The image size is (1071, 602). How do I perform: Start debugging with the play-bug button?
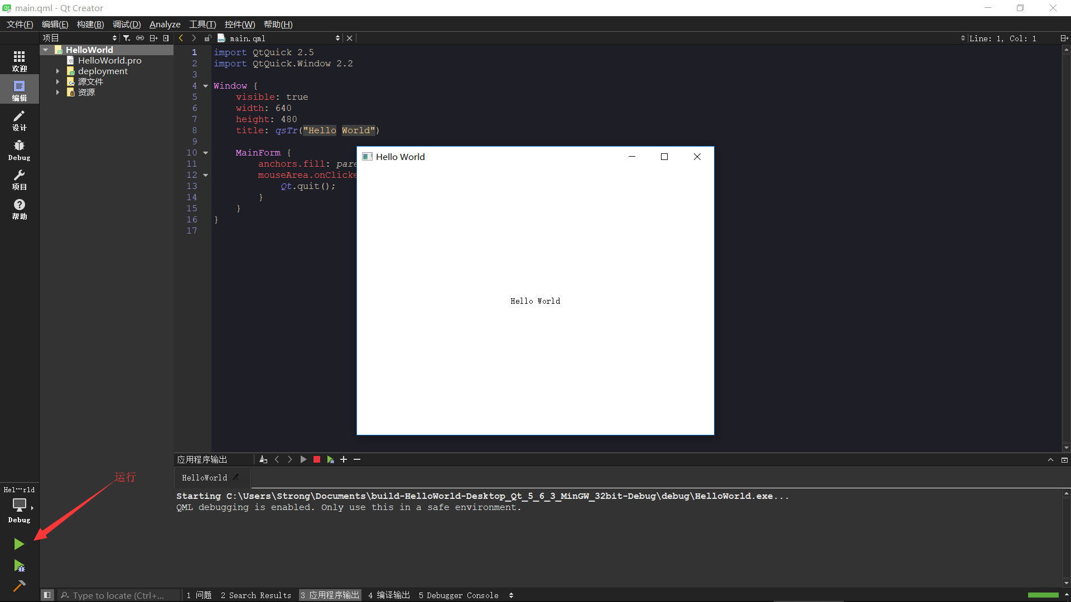(x=19, y=566)
